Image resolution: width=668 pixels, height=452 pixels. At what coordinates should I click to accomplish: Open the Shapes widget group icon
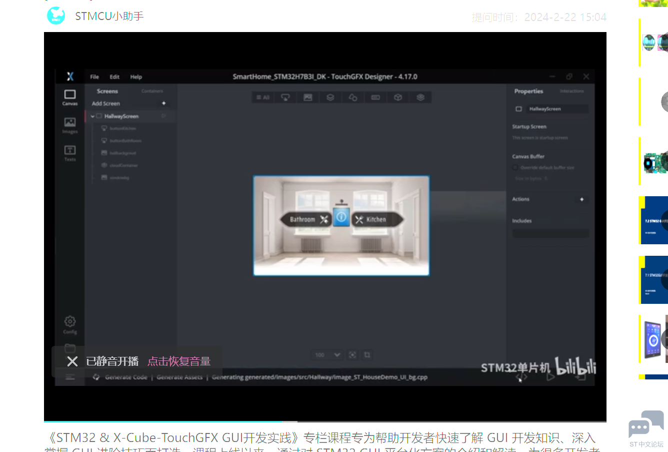tap(353, 98)
